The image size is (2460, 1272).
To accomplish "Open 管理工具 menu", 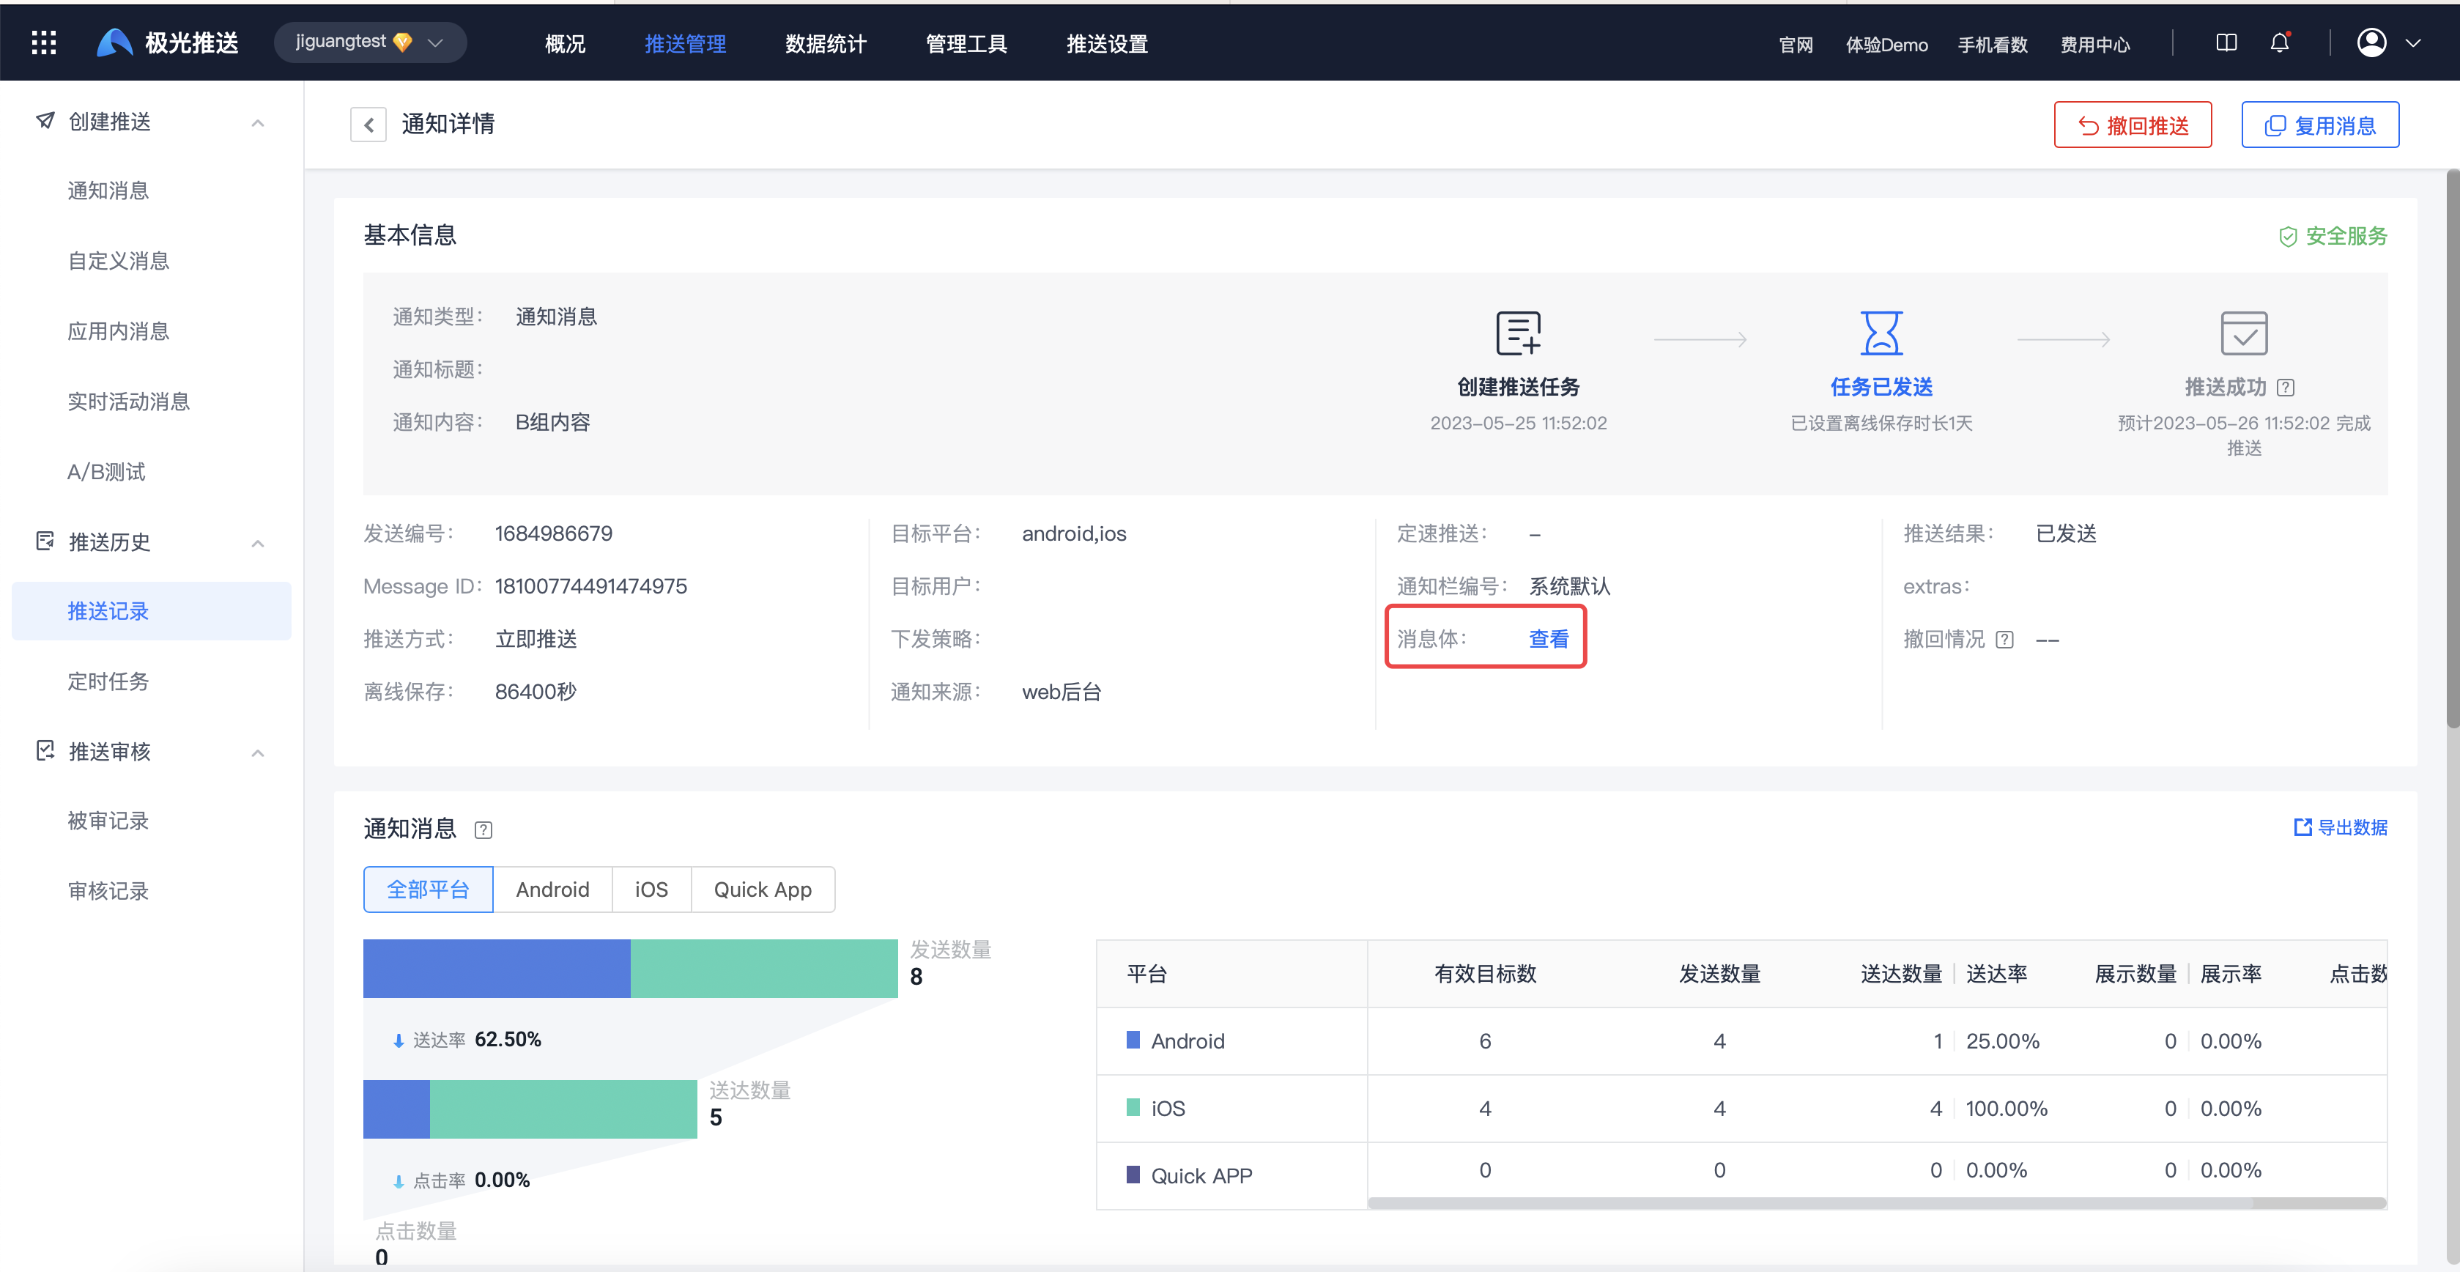I will 966,44.
